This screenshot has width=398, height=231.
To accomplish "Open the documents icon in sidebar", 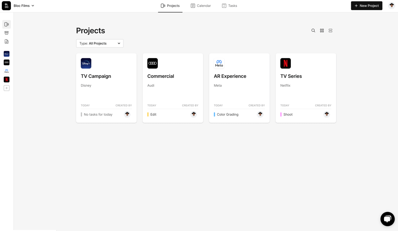I will (7, 42).
